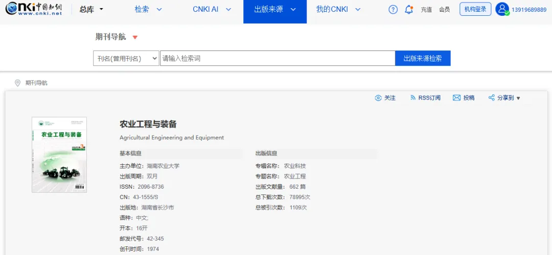Click the ISSN value 2096-8736

point(151,187)
